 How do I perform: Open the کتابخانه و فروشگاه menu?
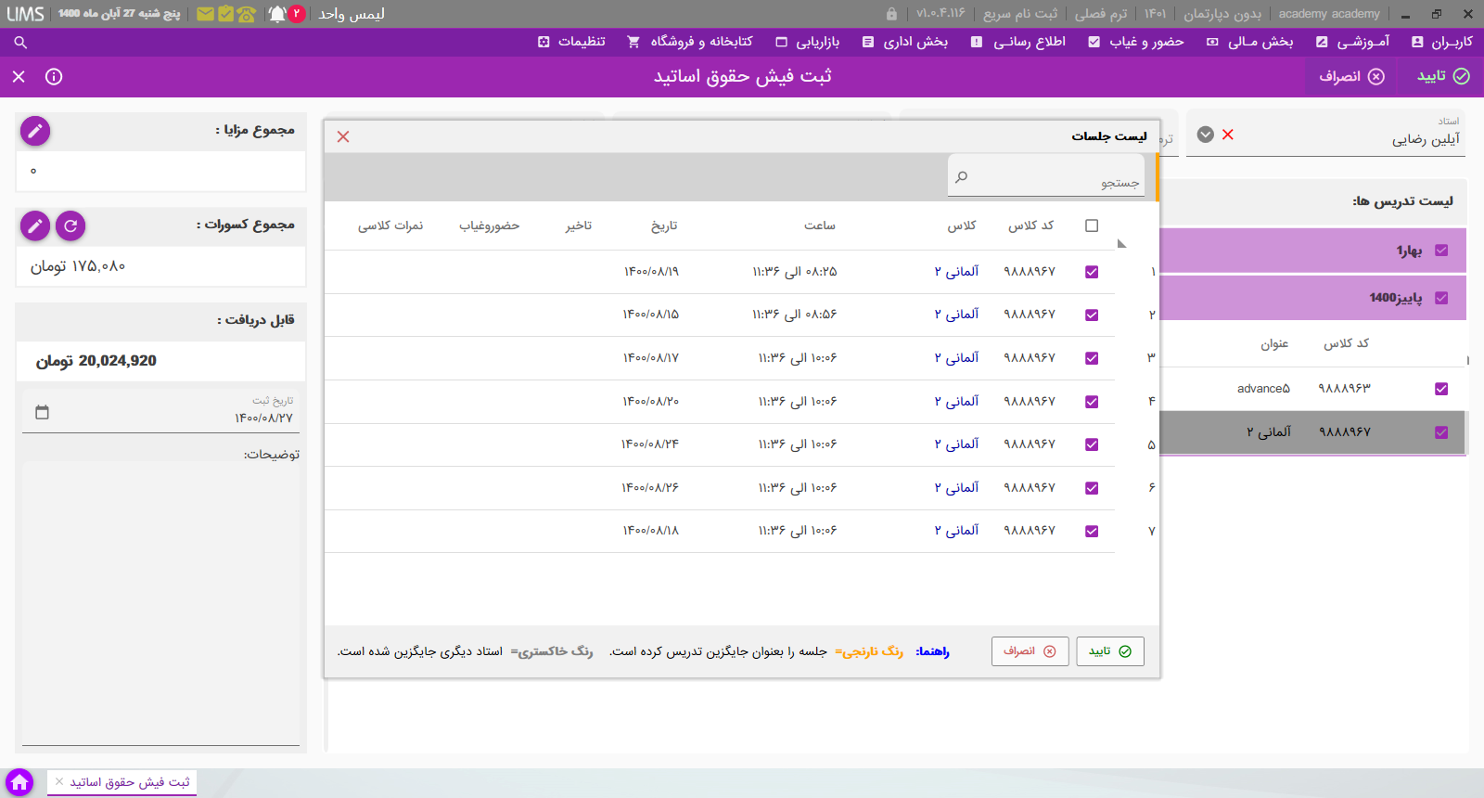click(690, 42)
